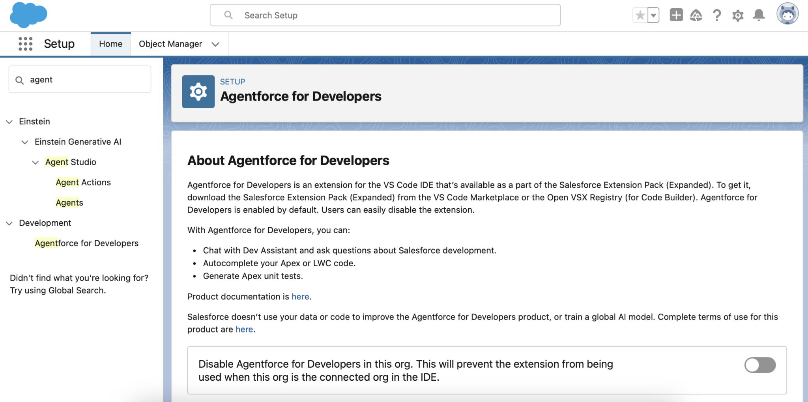Click the Search Setup input field
Screen dimensions: 808x402
(385, 15)
